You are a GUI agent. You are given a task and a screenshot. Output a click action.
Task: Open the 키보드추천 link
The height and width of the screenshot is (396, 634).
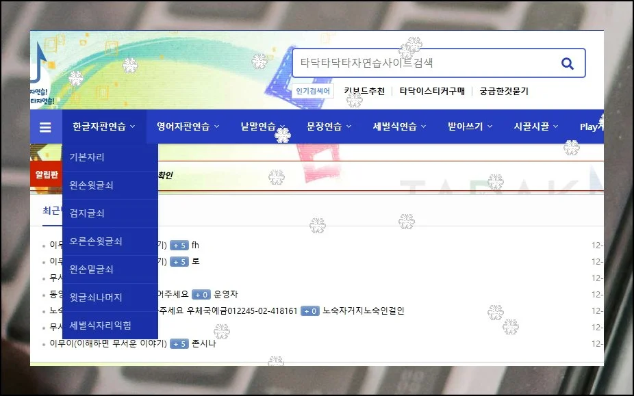coord(364,91)
